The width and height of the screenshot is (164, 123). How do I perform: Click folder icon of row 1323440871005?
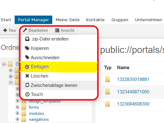(x=108, y=92)
